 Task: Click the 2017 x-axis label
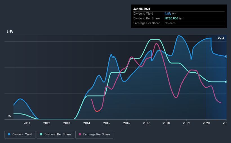tap(146, 123)
